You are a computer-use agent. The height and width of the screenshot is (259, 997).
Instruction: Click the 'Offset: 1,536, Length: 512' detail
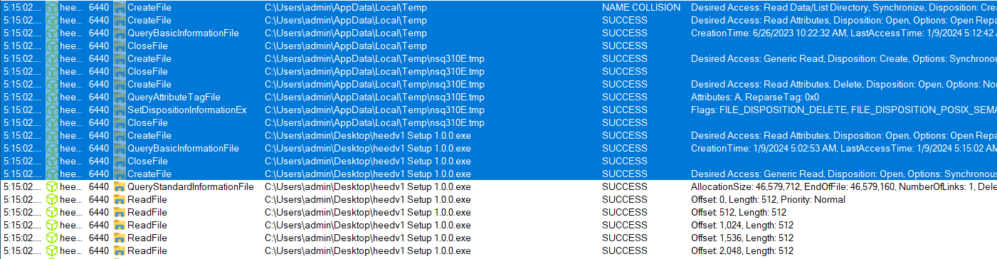click(x=742, y=238)
